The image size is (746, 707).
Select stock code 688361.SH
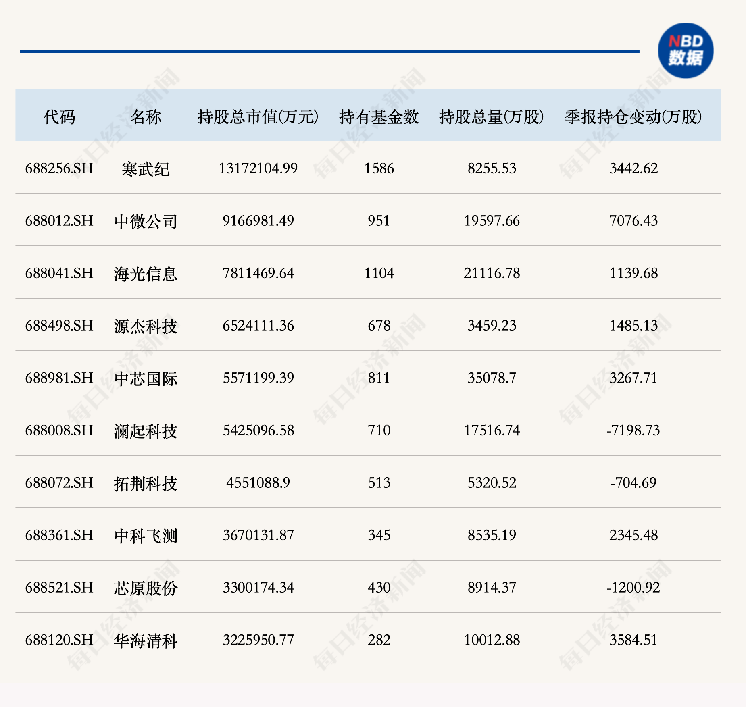point(59,535)
